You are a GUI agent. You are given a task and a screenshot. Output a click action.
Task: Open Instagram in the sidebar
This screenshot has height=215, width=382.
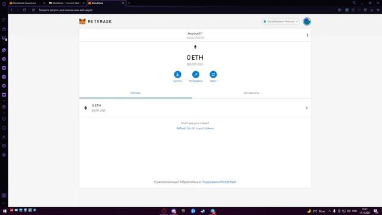(4, 77)
